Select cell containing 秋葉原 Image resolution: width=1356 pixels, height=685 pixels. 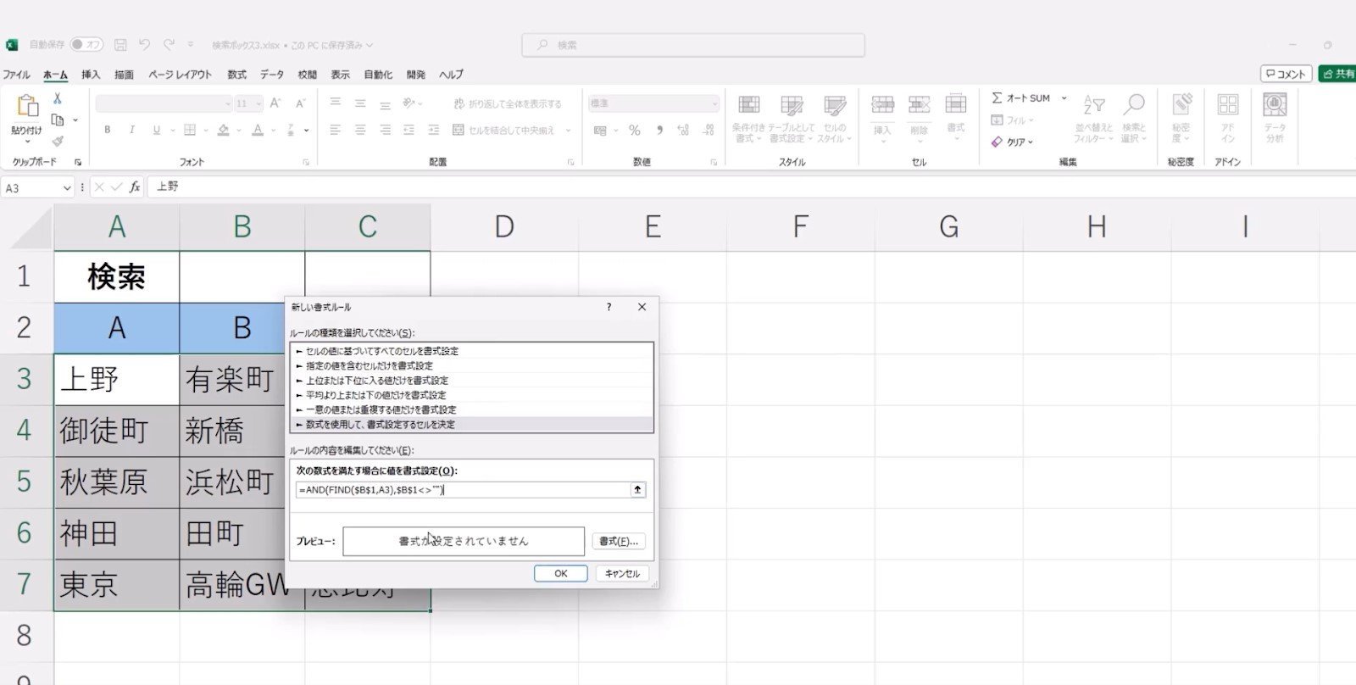point(117,482)
